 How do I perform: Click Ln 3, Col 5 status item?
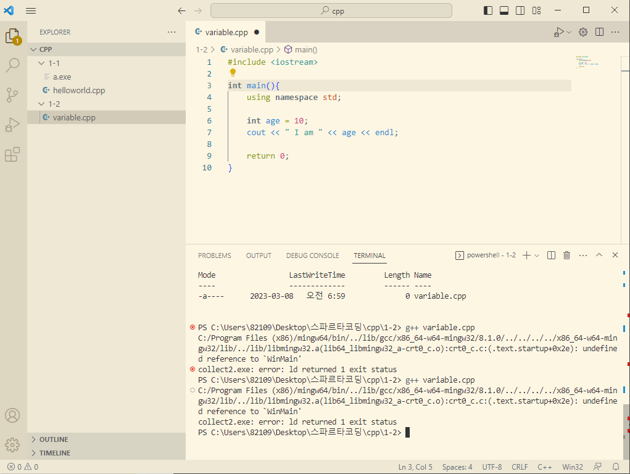coord(415,467)
